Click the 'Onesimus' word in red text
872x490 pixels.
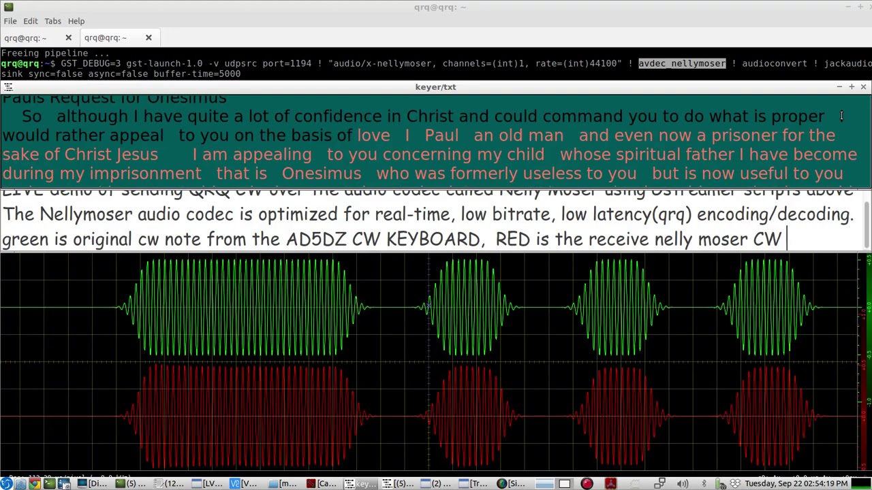322,174
